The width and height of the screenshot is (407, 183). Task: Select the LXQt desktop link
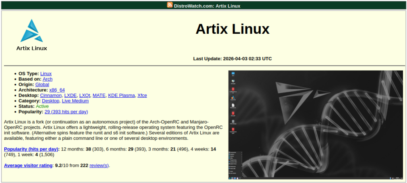point(85,95)
